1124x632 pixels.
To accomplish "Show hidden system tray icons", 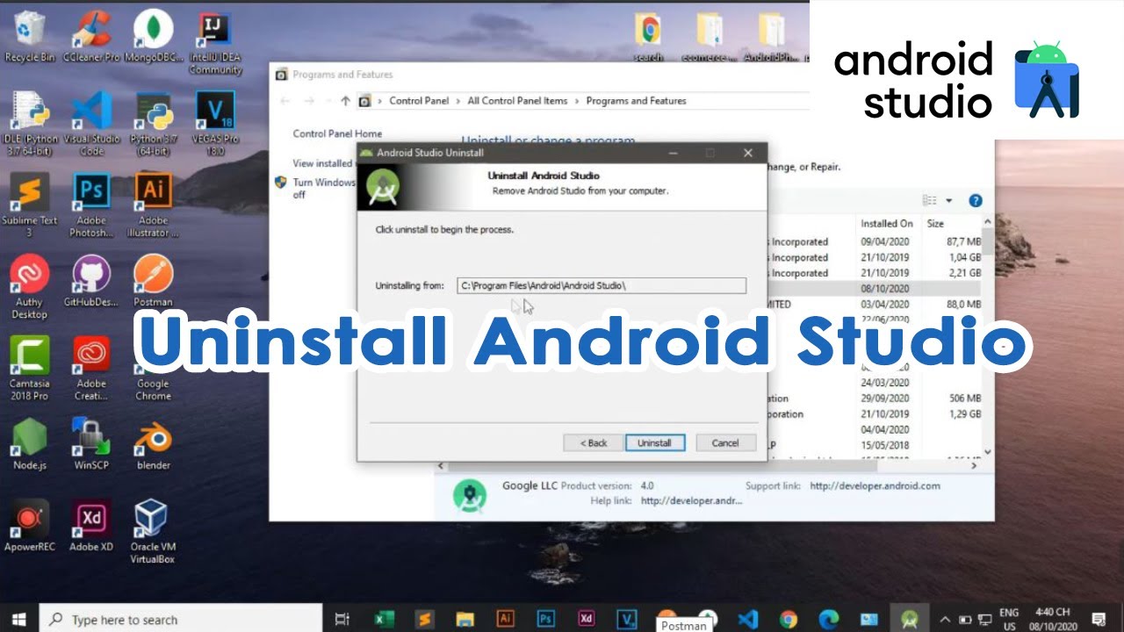I will click(946, 619).
